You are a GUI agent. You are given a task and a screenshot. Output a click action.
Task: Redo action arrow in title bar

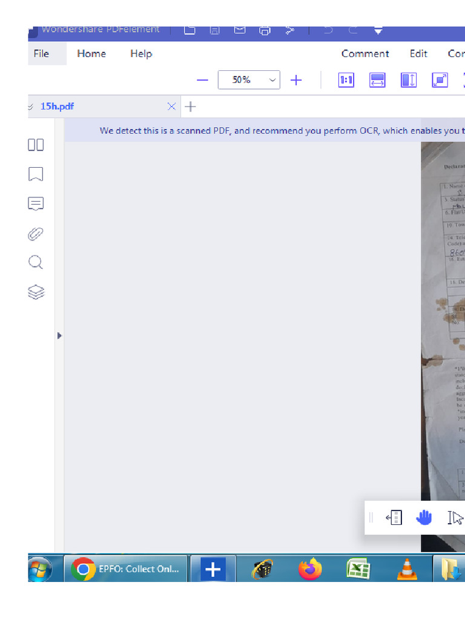click(x=353, y=30)
